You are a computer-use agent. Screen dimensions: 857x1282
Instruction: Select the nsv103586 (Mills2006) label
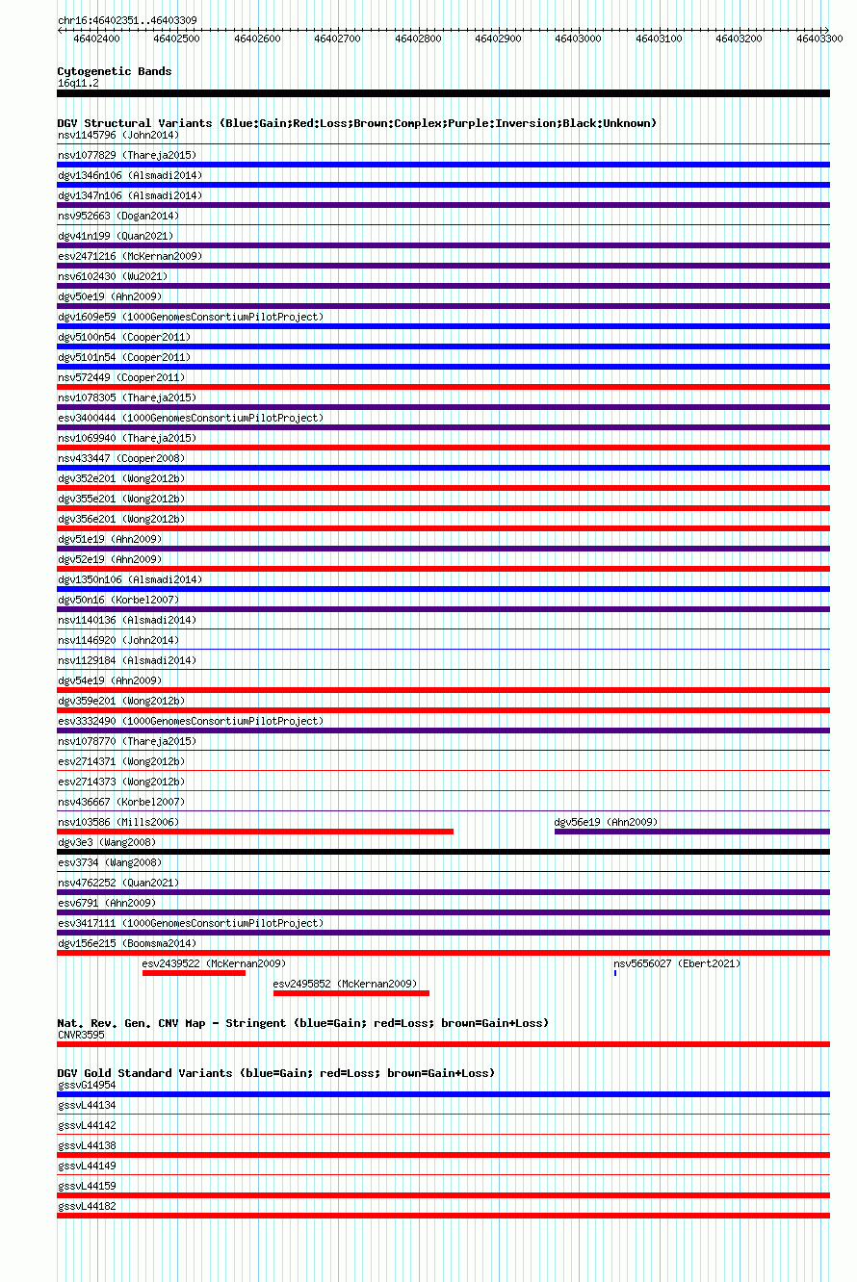point(118,823)
